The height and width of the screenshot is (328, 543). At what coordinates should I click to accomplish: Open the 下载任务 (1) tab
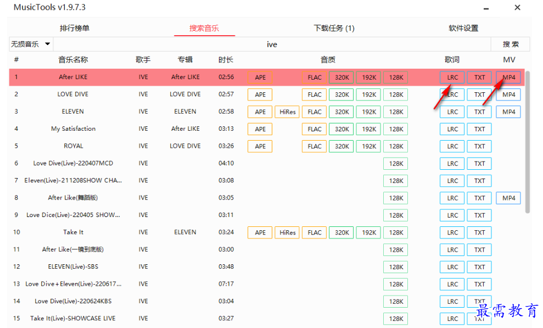[334, 29]
